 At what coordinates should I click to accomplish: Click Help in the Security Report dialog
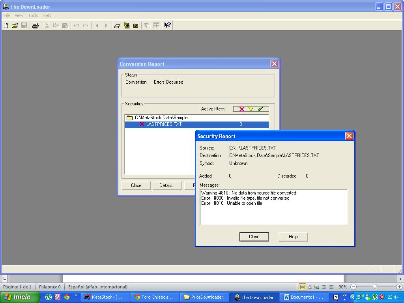pyautogui.click(x=293, y=237)
